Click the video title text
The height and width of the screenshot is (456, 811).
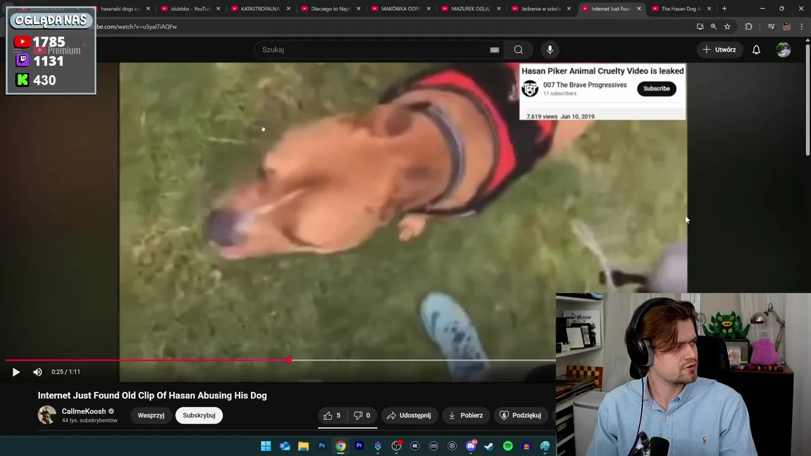[152, 395]
